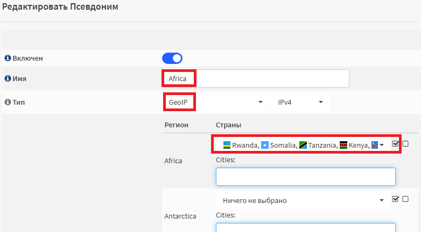Open Antarctica's Ничего не выбрано dropdown
The width and height of the screenshot is (421, 232).
click(303, 200)
